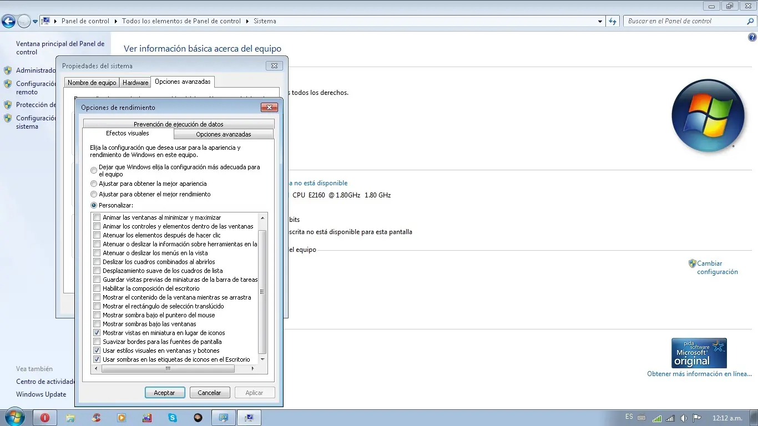The image size is (758, 426).
Task: Open the white signal bars tray icon
Action: tap(670, 418)
